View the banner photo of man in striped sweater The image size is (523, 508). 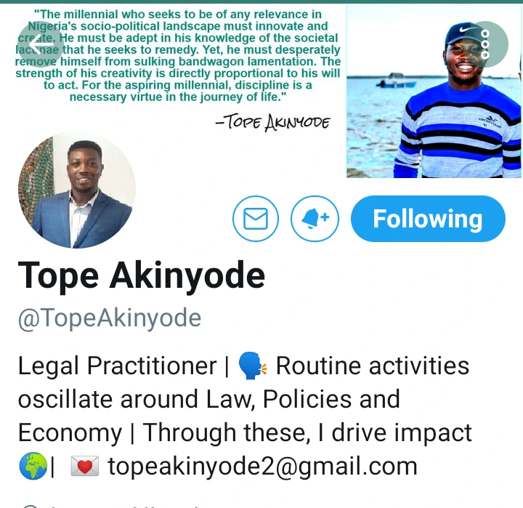pos(434,92)
